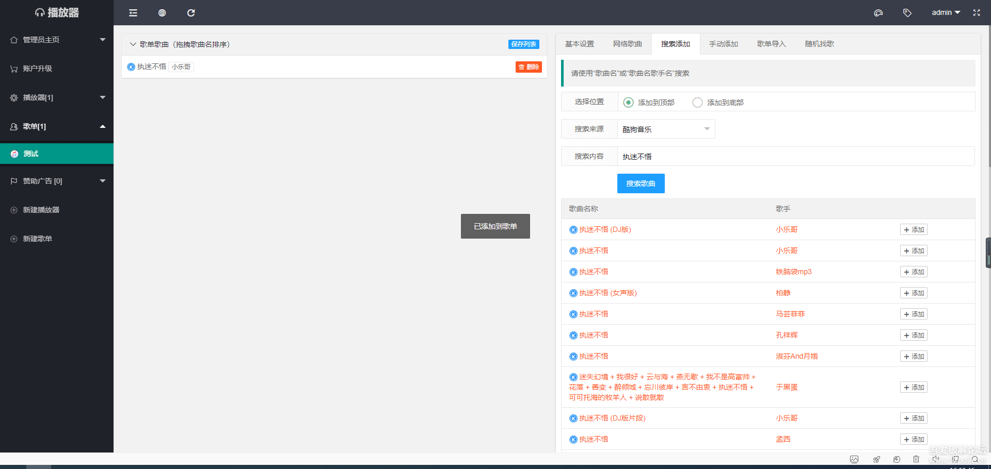Click the 搜索歌曲 search button
Screen dimensions: 991x469
[641, 183]
